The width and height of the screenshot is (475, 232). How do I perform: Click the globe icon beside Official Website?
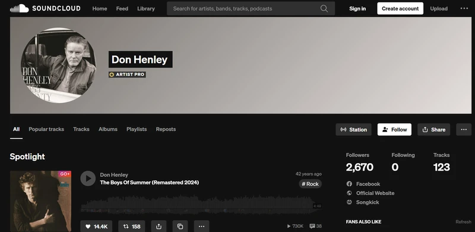point(349,193)
